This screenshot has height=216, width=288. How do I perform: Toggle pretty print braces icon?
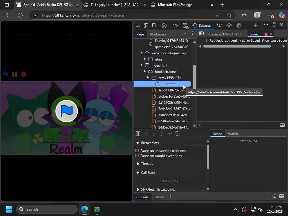(201, 125)
